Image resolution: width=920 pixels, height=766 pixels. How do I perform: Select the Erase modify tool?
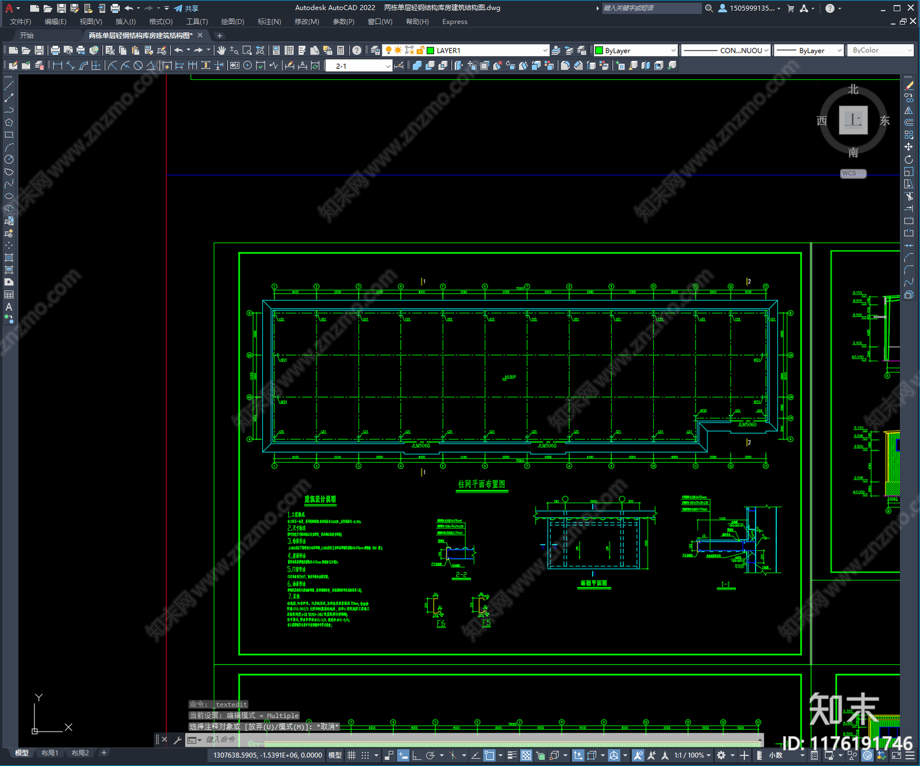click(908, 86)
